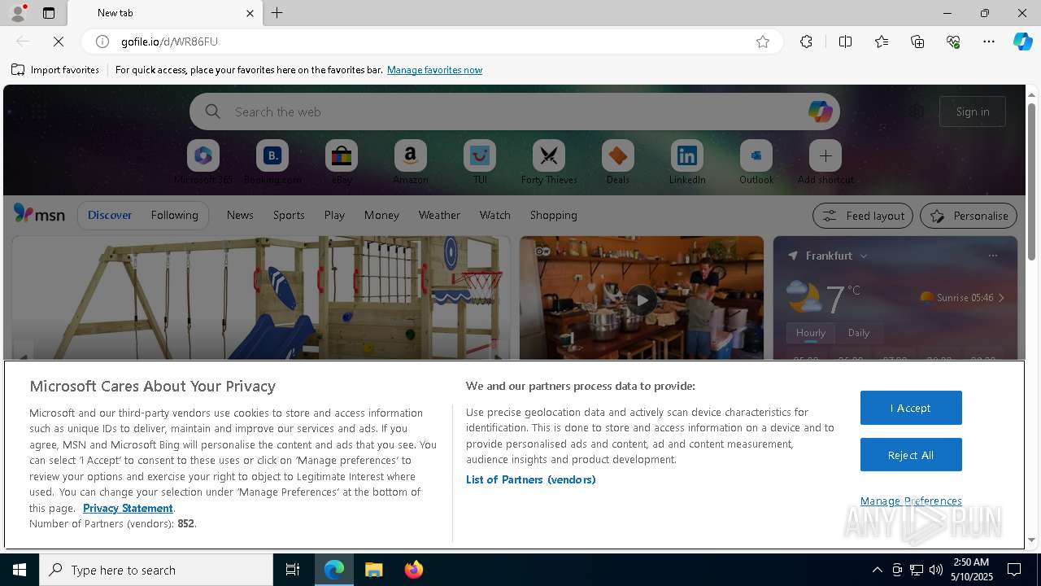Go to the msn logo home

pos(39,214)
